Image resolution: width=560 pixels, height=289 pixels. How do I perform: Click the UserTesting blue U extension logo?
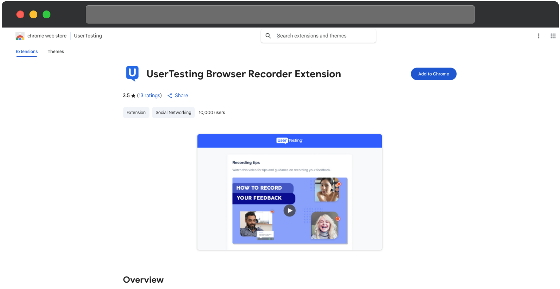click(x=132, y=73)
